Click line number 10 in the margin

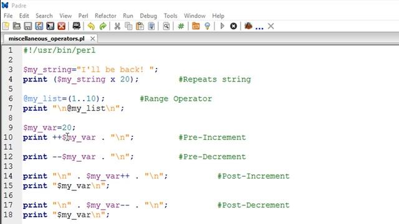(8, 138)
